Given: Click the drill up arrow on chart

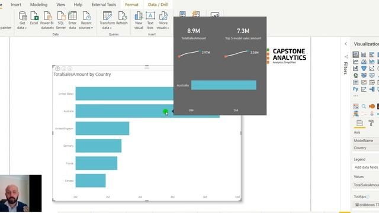Looking at the screenshot, I should click(x=57, y=69).
